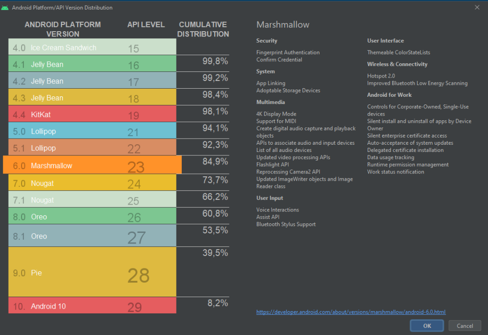Choose the 8.1 Oreo API 27 row
Screen dimensions: 488x335
point(92,236)
